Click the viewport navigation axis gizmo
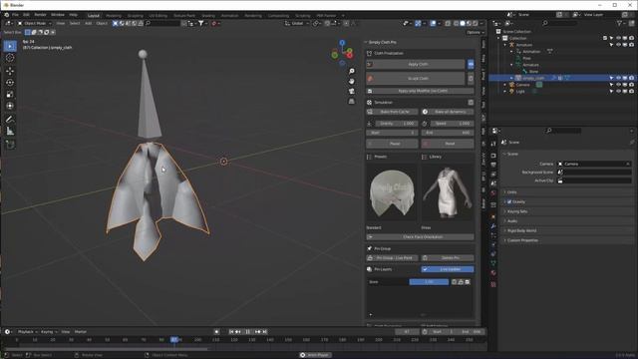The width and height of the screenshot is (638, 359). pos(342,52)
